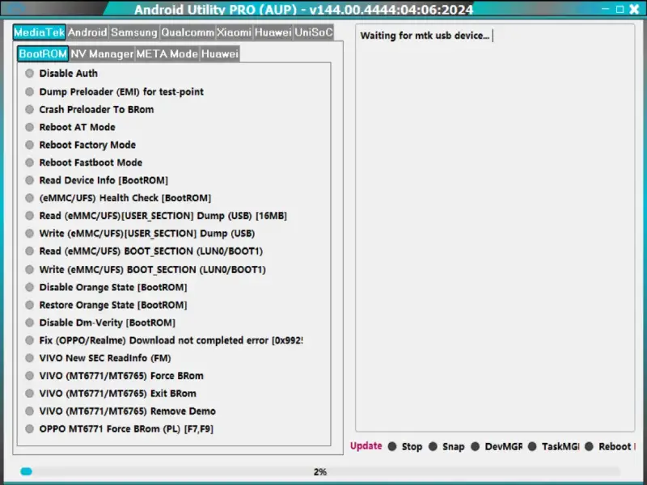Close the Android Utility PRO window
Viewport: 647px width, 485px height.
pyautogui.click(x=635, y=9)
